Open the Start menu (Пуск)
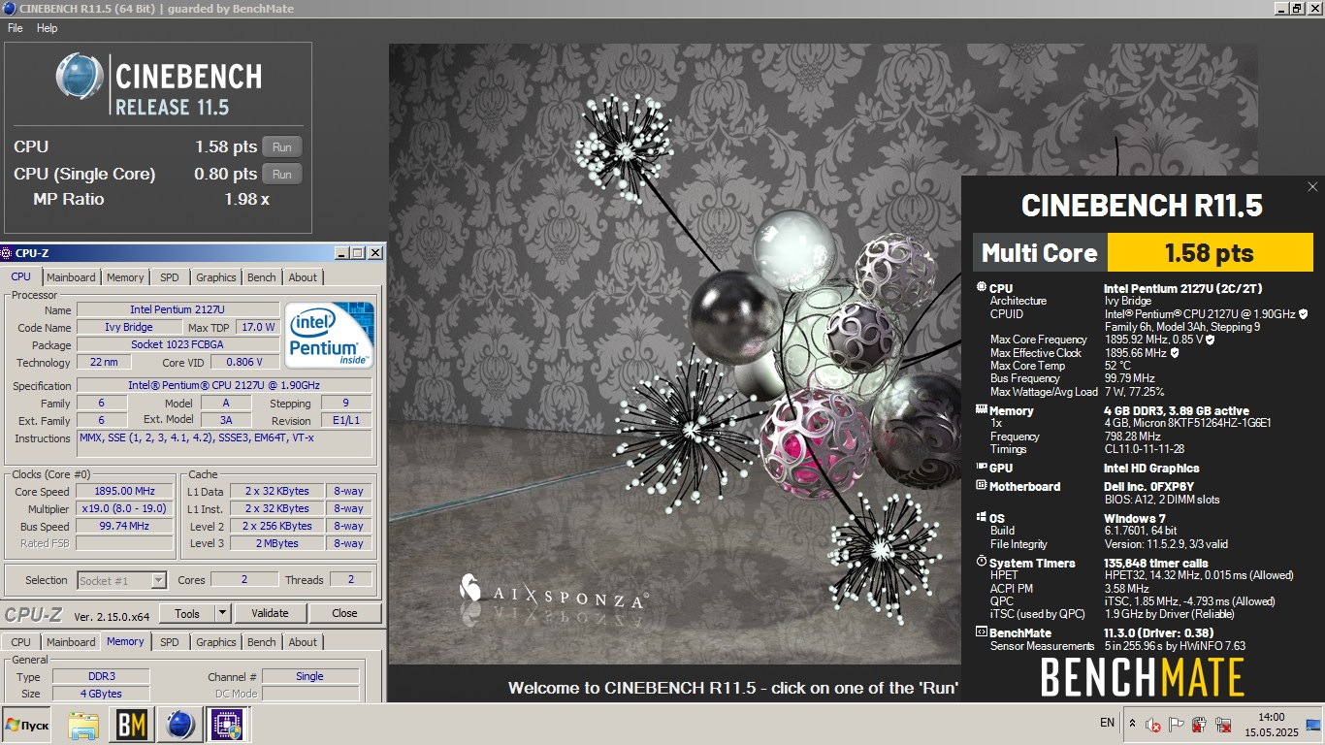The height and width of the screenshot is (745, 1325). tap(27, 725)
